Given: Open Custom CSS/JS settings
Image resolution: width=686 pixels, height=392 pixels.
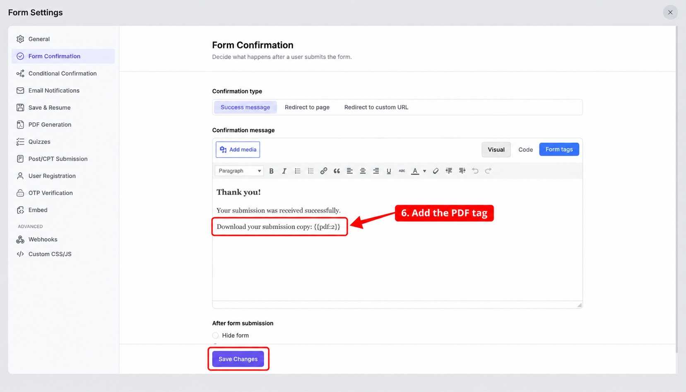Looking at the screenshot, I should tap(63, 254).
